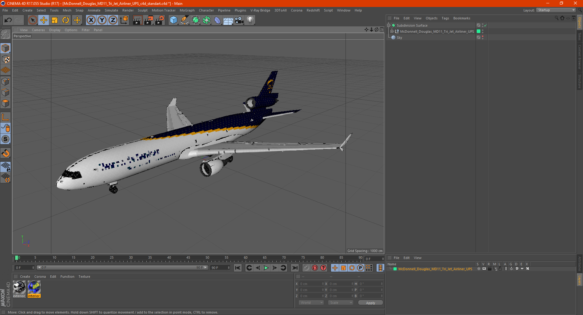Click McDonnell_Douglas layer color swatch in Objects
Viewport: 583px width, 315px height.
click(479, 31)
